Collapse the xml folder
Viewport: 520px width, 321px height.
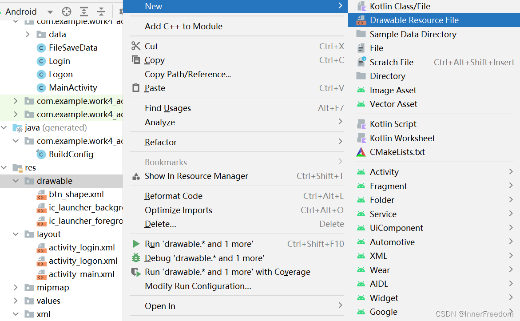pyautogui.click(x=16, y=314)
